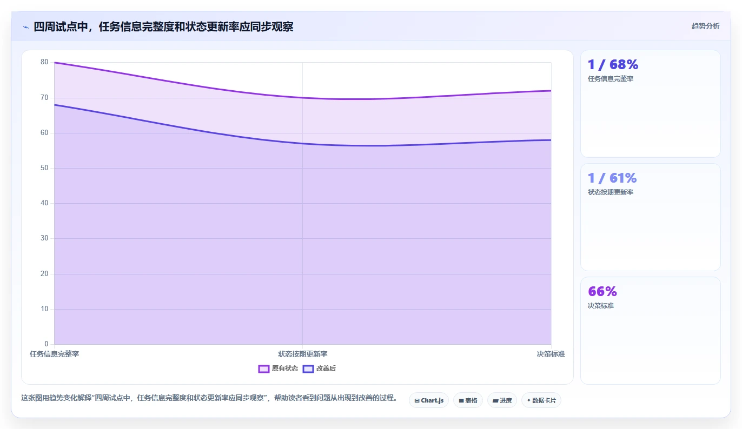Click the y-axis value 10

44,309
